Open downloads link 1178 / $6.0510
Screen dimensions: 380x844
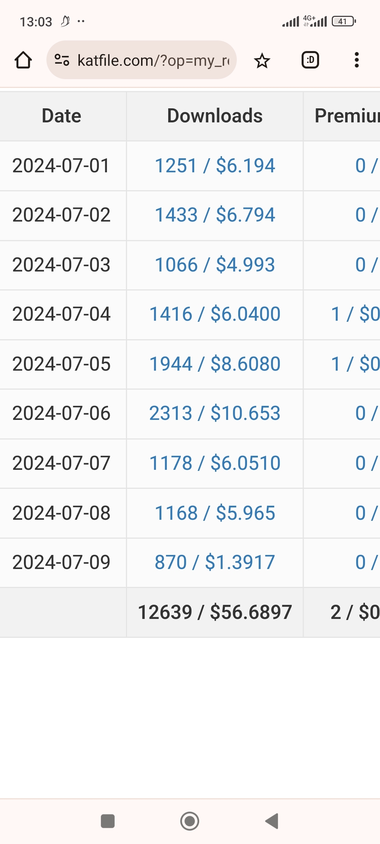click(215, 463)
